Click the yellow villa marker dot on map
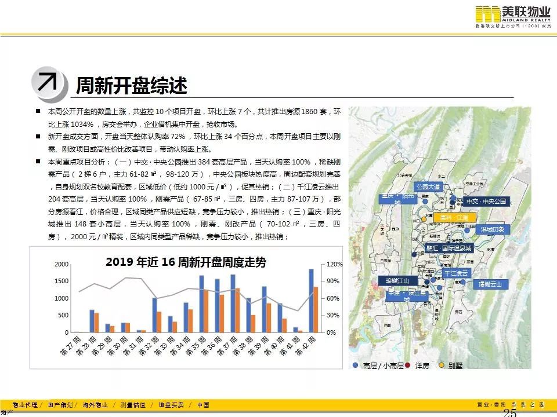Image resolution: width=557 pixels, height=417 pixels. [424, 219]
